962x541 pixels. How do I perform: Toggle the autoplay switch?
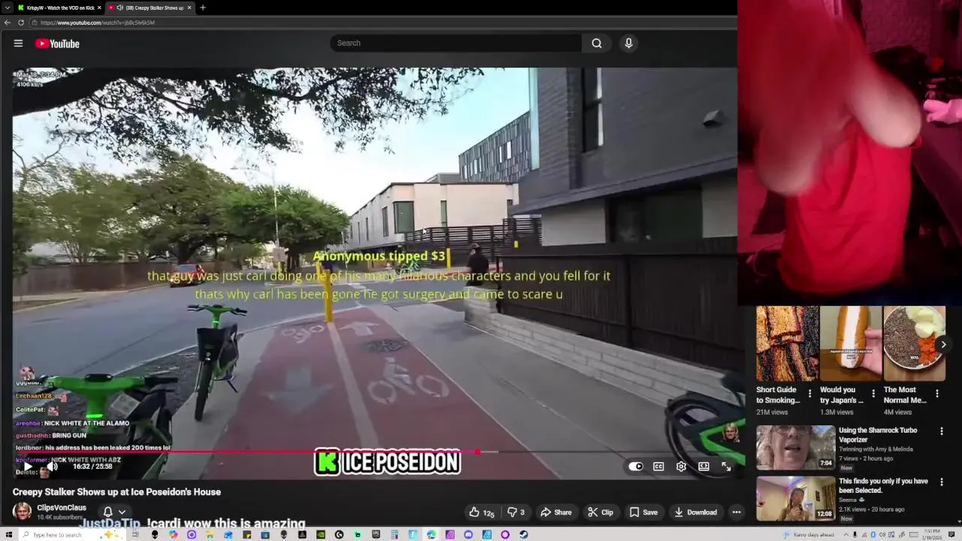point(636,467)
